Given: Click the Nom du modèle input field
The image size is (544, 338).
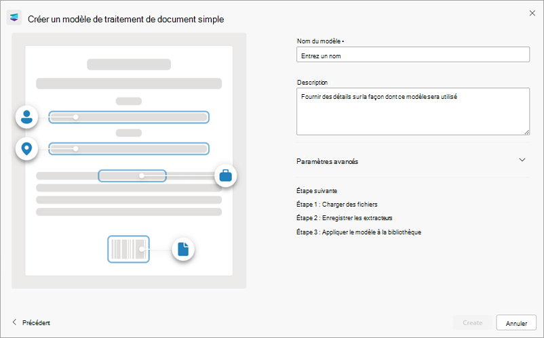Looking at the screenshot, I should point(413,55).
